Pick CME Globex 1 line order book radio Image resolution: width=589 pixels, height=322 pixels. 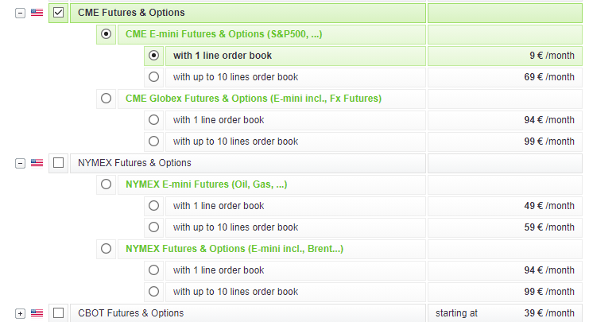153,120
